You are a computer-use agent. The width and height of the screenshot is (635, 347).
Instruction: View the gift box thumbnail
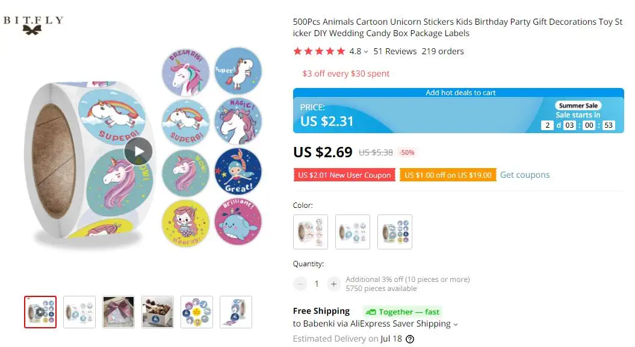[158, 312]
